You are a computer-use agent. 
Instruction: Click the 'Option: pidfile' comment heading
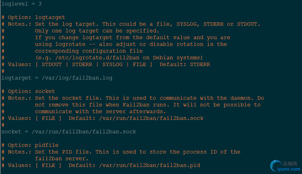tap(33, 145)
